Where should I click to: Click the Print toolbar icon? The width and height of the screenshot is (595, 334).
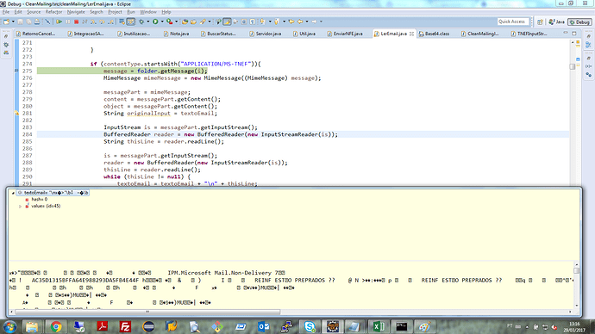click(37, 22)
